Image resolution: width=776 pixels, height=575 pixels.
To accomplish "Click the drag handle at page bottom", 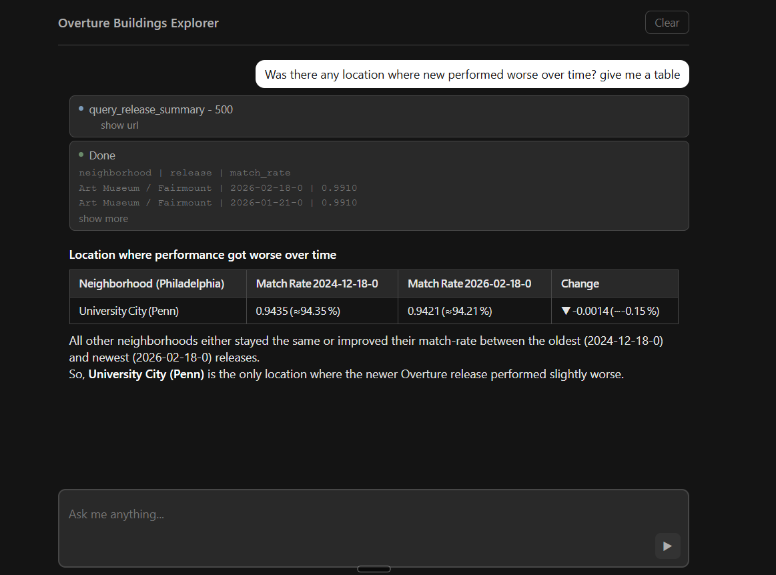I will tap(374, 568).
